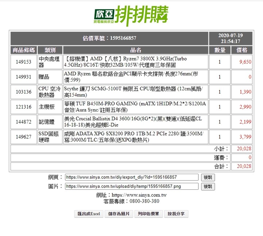Click the 記憶體 category cell
Screen dimensions: 263x236
(50, 122)
